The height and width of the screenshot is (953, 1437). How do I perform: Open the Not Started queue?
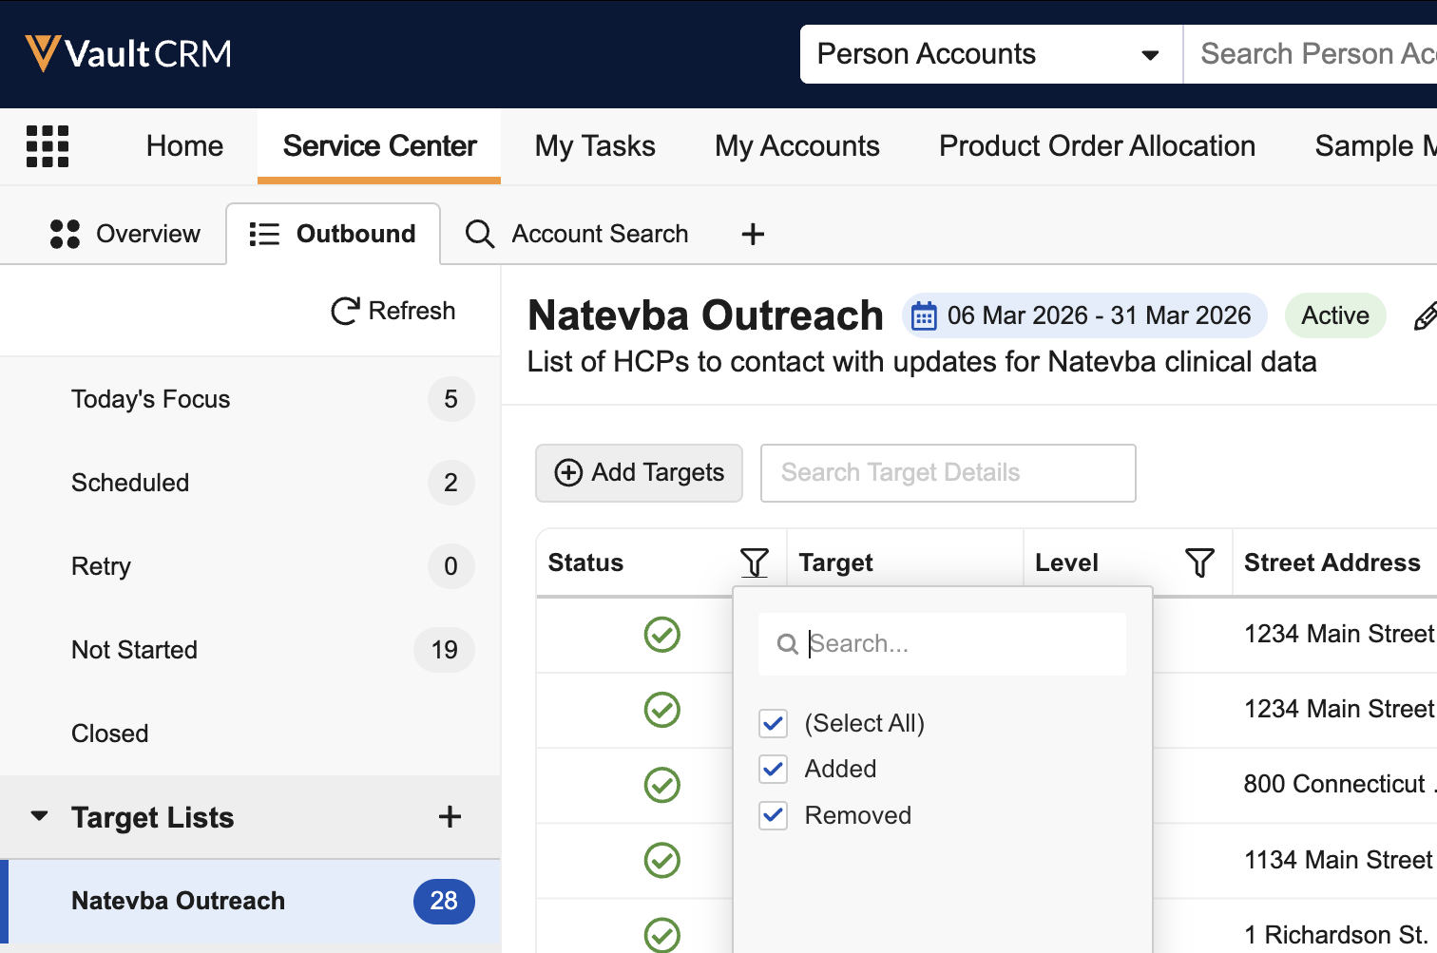click(x=134, y=650)
